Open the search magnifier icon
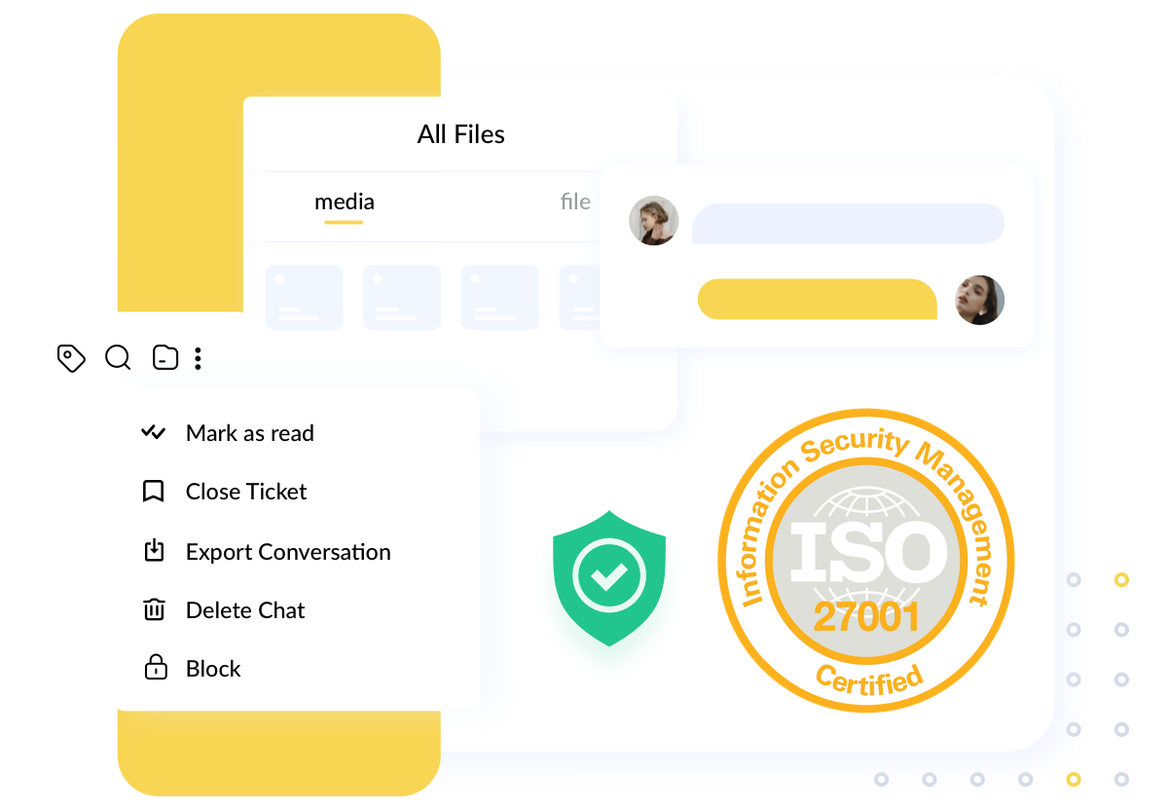 click(118, 358)
